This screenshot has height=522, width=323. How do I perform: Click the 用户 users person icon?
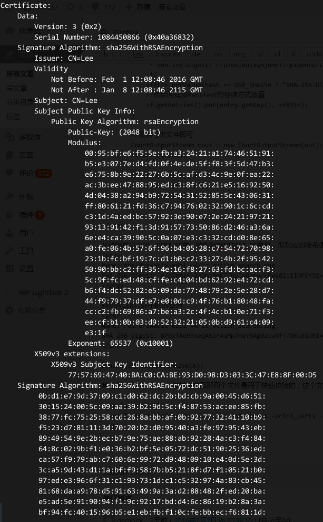[x=9, y=232]
